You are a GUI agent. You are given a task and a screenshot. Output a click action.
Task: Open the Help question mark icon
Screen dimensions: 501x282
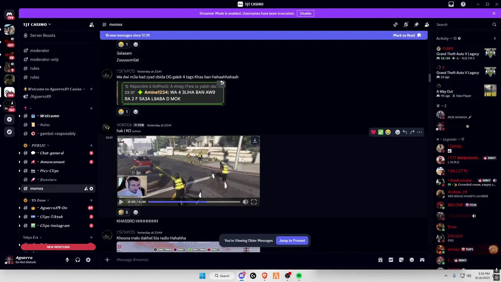pos(463,4)
